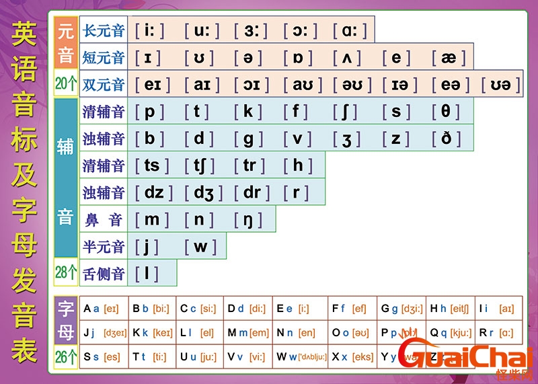Click the 舌侧音 row label
The image size is (538, 384).
(x=103, y=273)
